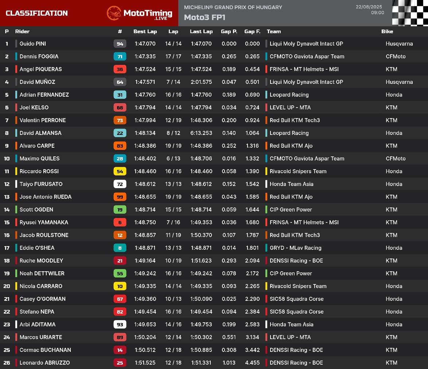
Task: Select rider name Joel KELSO
Action: (34, 108)
